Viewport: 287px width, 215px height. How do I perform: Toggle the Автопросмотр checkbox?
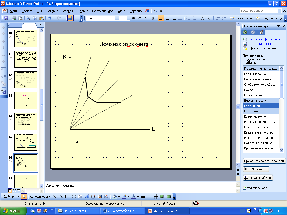coord(244,188)
